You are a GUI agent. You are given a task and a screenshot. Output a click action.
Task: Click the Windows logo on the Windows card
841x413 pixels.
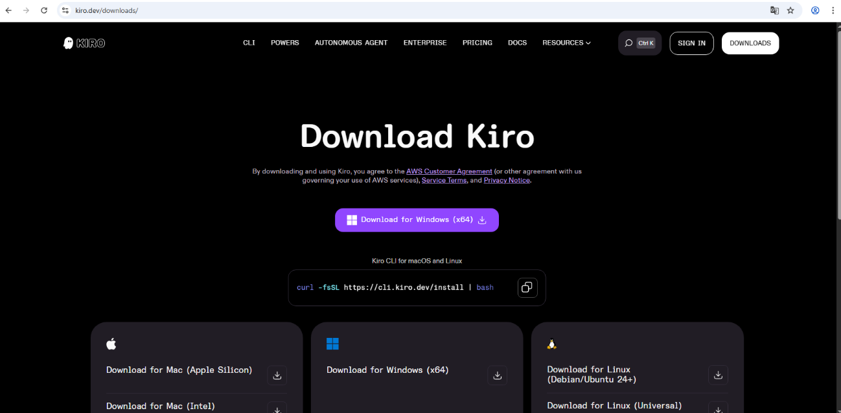point(332,344)
